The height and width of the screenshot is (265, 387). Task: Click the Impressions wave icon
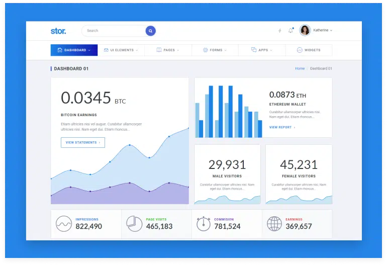(x=63, y=223)
